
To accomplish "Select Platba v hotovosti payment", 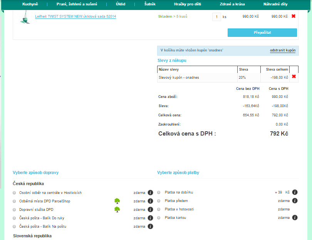I will [x=159, y=209].
